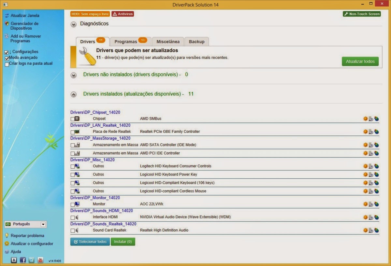Click sun icon for Realtek PCIe GBE Family Controller

366,132
